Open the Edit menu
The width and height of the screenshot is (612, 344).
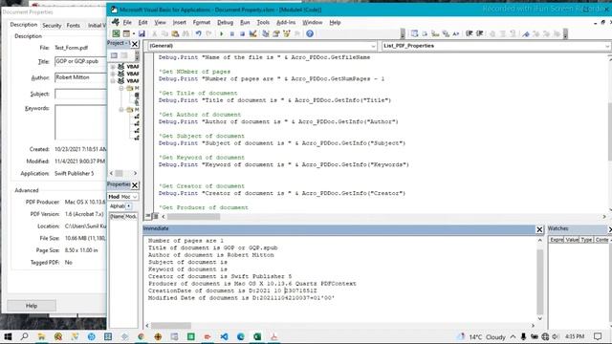pyautogui.click(x=142, y=23)
